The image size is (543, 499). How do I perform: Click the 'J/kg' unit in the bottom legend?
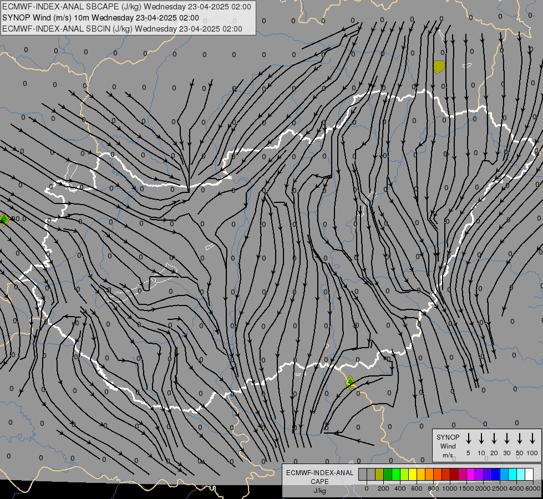pos(319,491)
